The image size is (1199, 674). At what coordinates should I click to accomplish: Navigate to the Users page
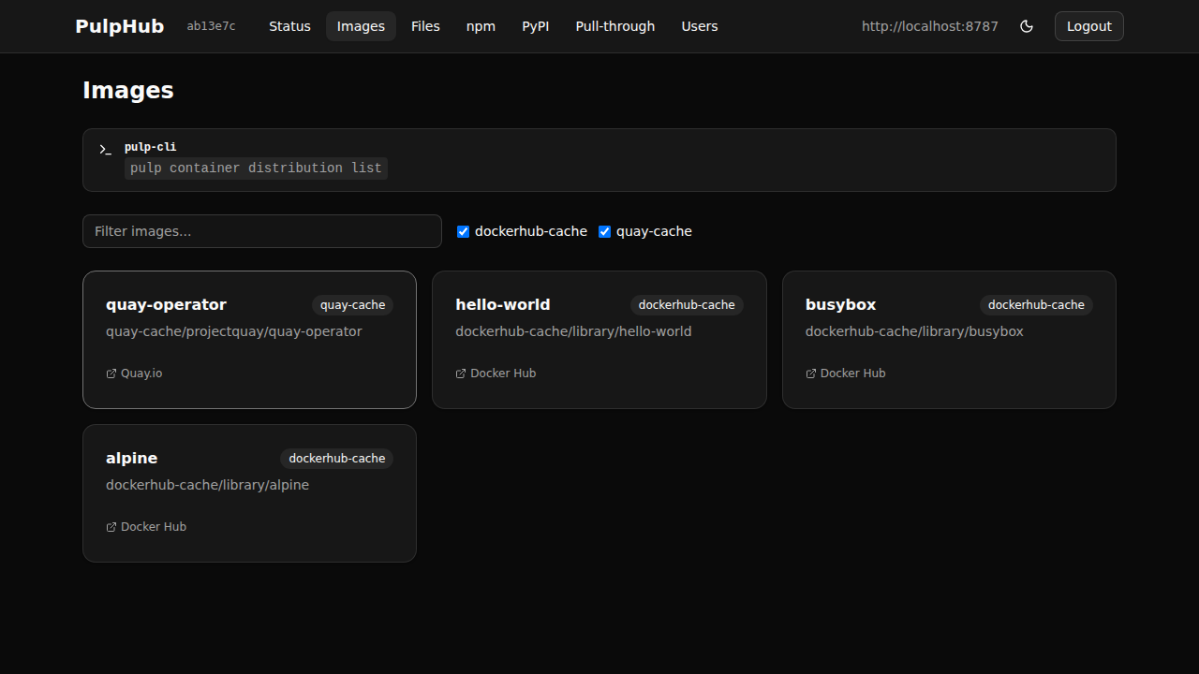click(700, 26)
